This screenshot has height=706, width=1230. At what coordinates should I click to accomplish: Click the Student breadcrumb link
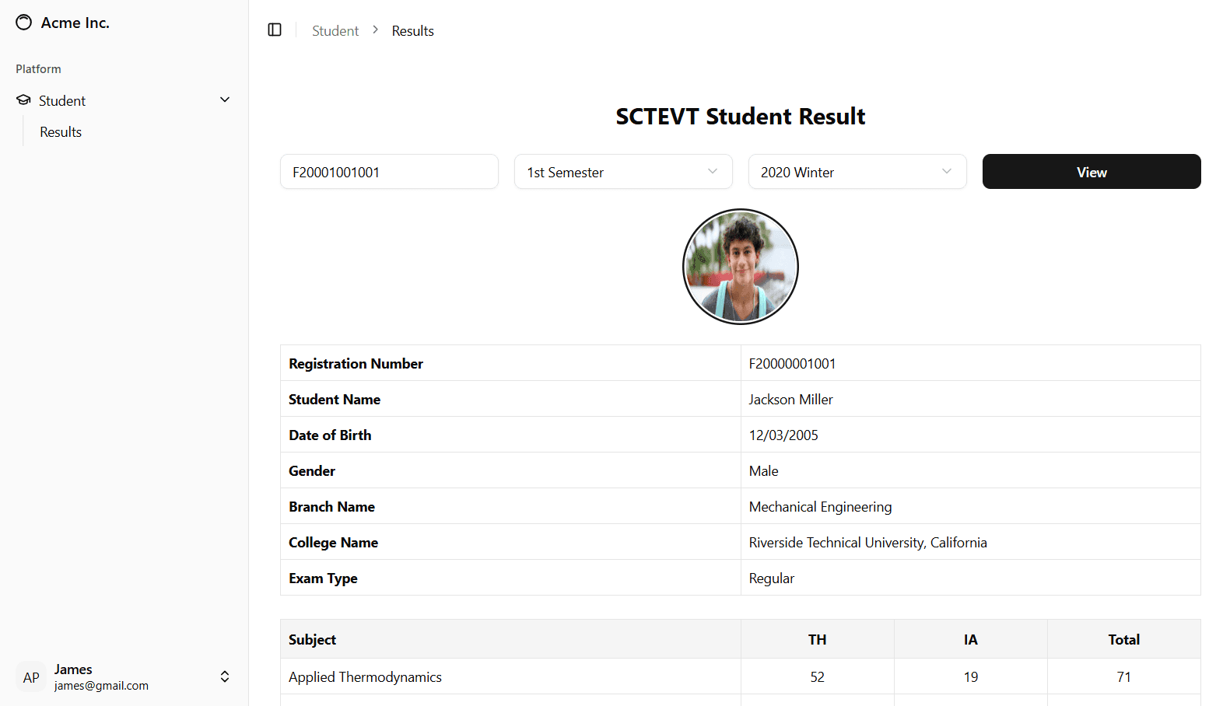[335, 31]
